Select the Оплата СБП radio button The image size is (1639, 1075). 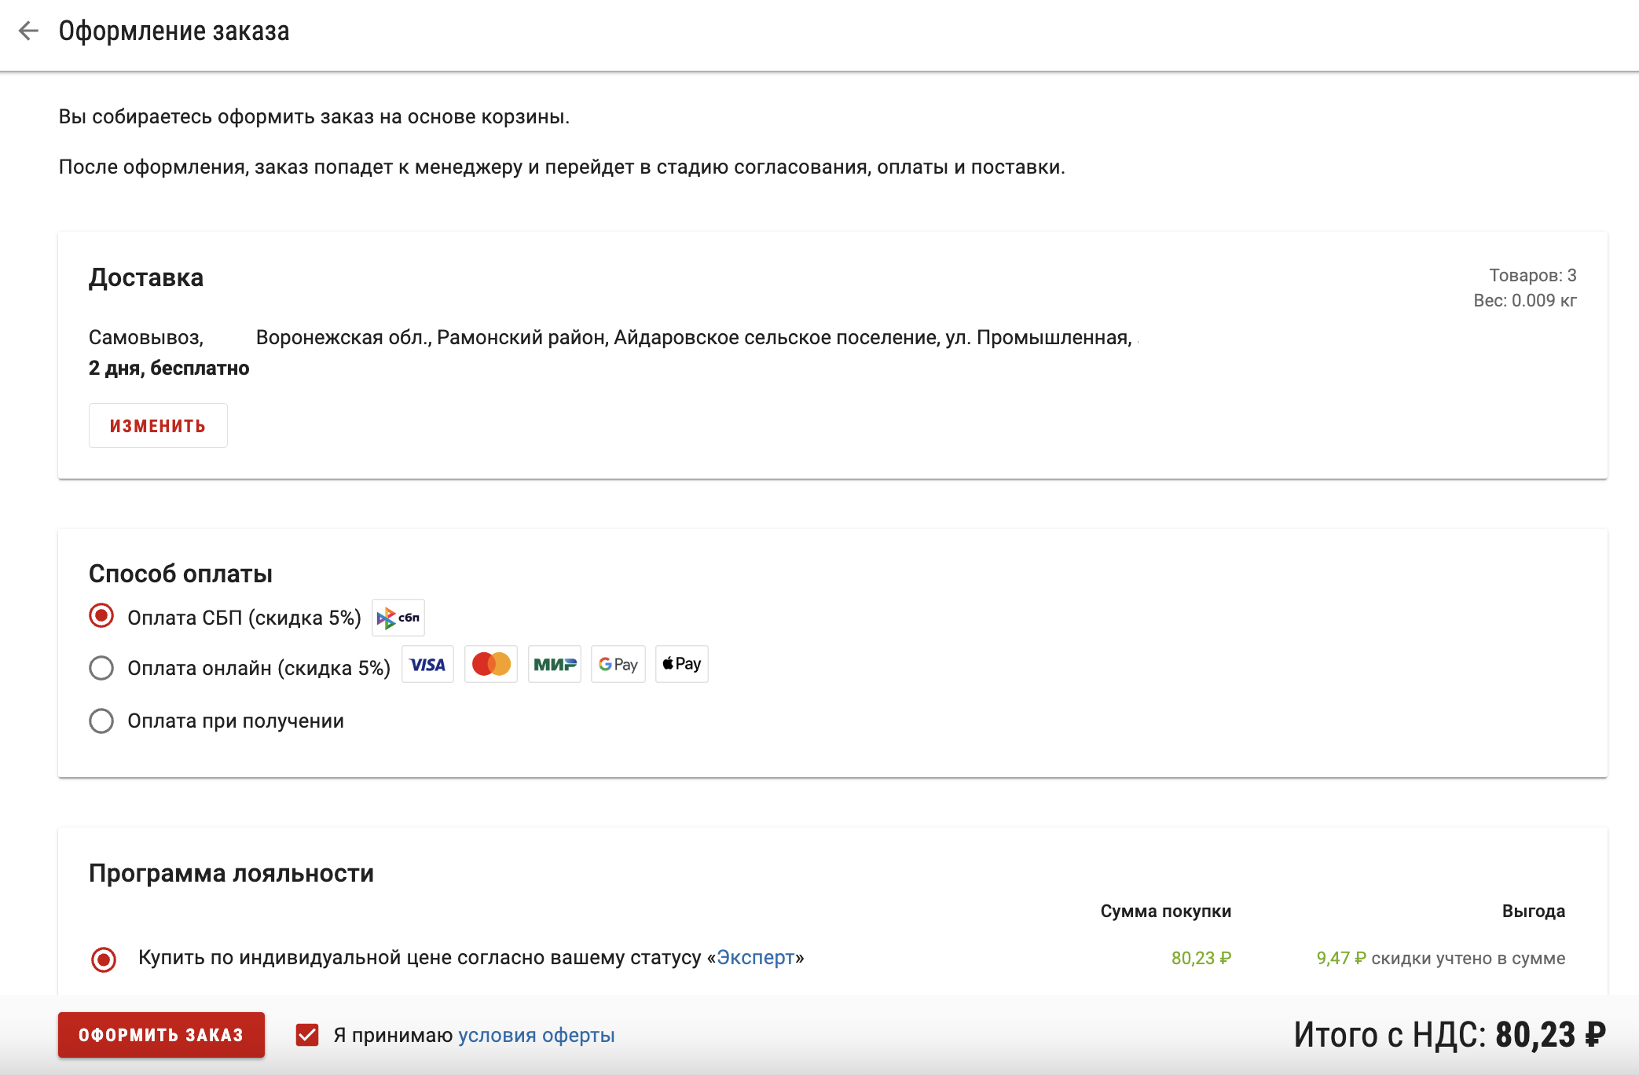[x=101, y=616]
